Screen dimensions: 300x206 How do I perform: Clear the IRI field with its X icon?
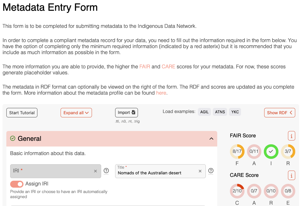[x=95, y=171]
